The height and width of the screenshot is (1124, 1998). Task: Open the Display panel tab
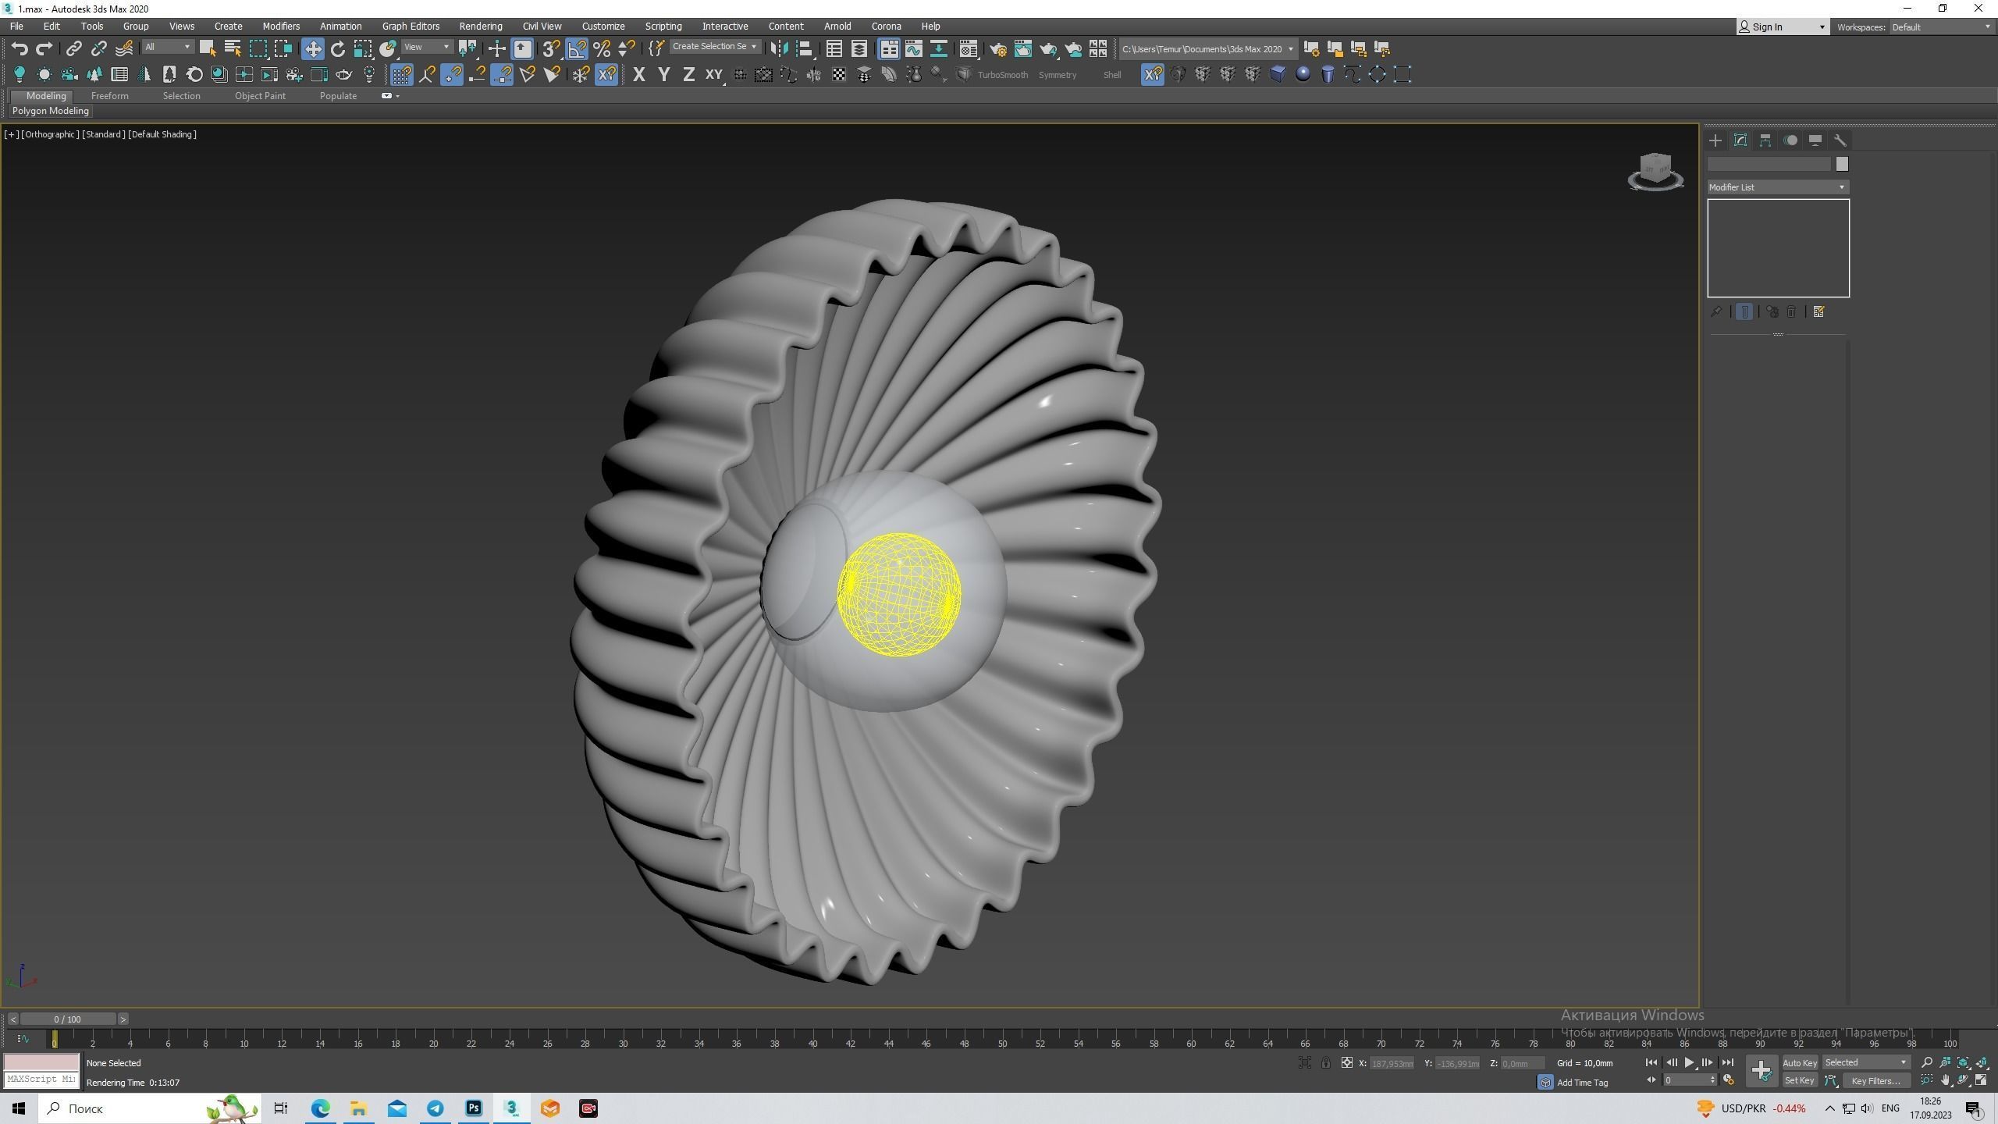point(1815,140)
